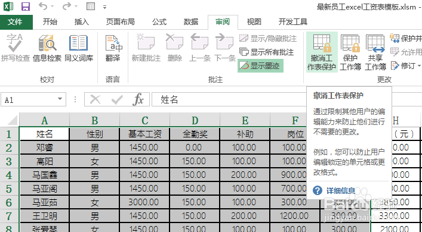
Task: Click the 审阅 tab
Action: click(223, 22)
